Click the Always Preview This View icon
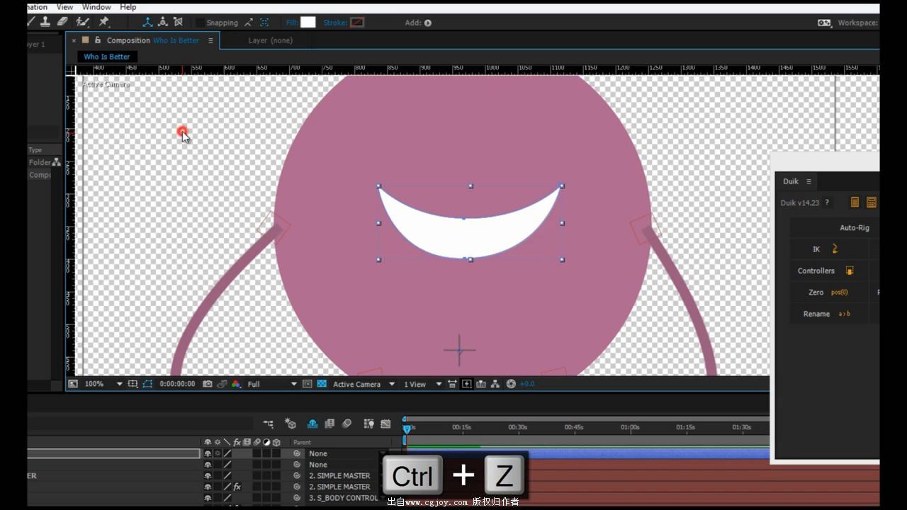The width and height of the screenshot is (907, 510). [73, 384]
